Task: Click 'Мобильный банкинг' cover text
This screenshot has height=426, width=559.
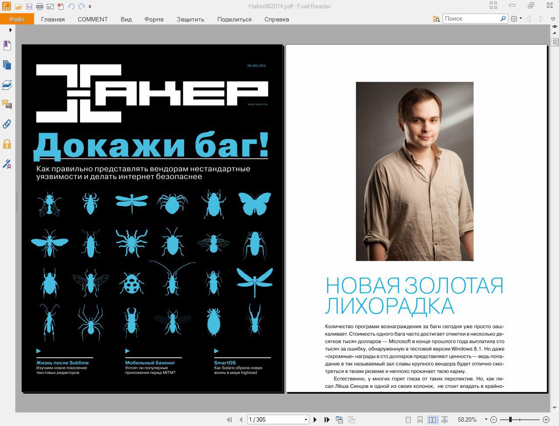Action: click(x=150, y=363)
